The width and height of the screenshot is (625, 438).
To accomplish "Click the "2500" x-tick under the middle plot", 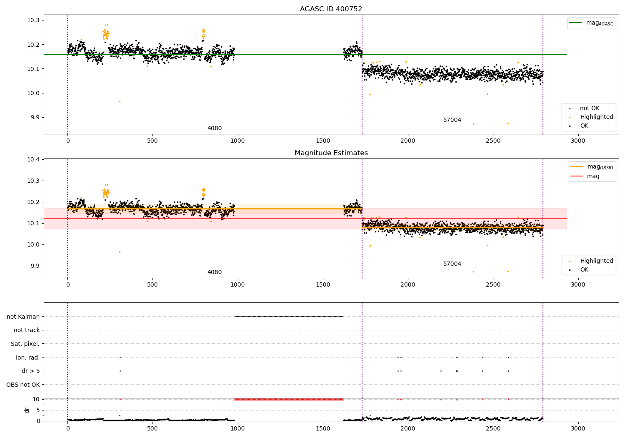I will [x=493, y=285].
